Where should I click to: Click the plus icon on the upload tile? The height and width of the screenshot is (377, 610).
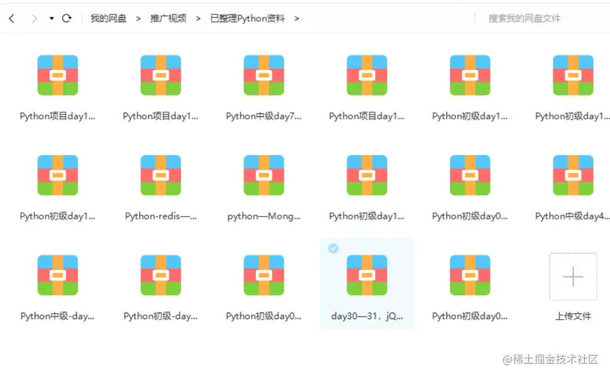572,277
